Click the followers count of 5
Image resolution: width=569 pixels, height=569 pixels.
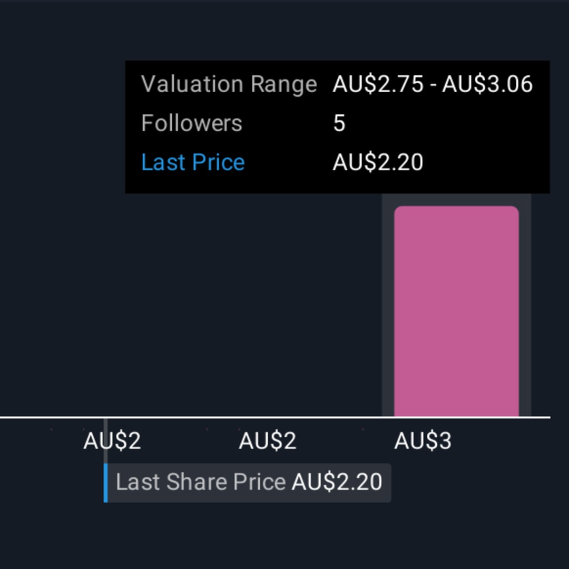tap(339, 123)
